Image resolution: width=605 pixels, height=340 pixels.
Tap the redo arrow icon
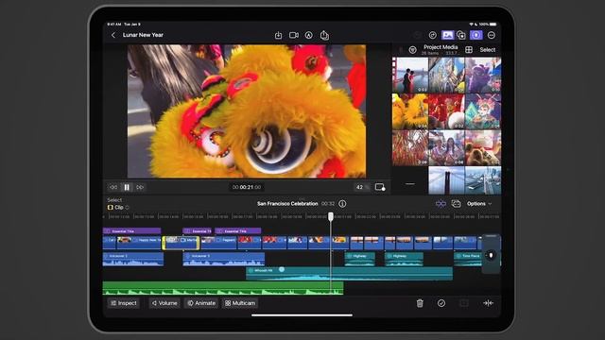[x=433, y=35]
